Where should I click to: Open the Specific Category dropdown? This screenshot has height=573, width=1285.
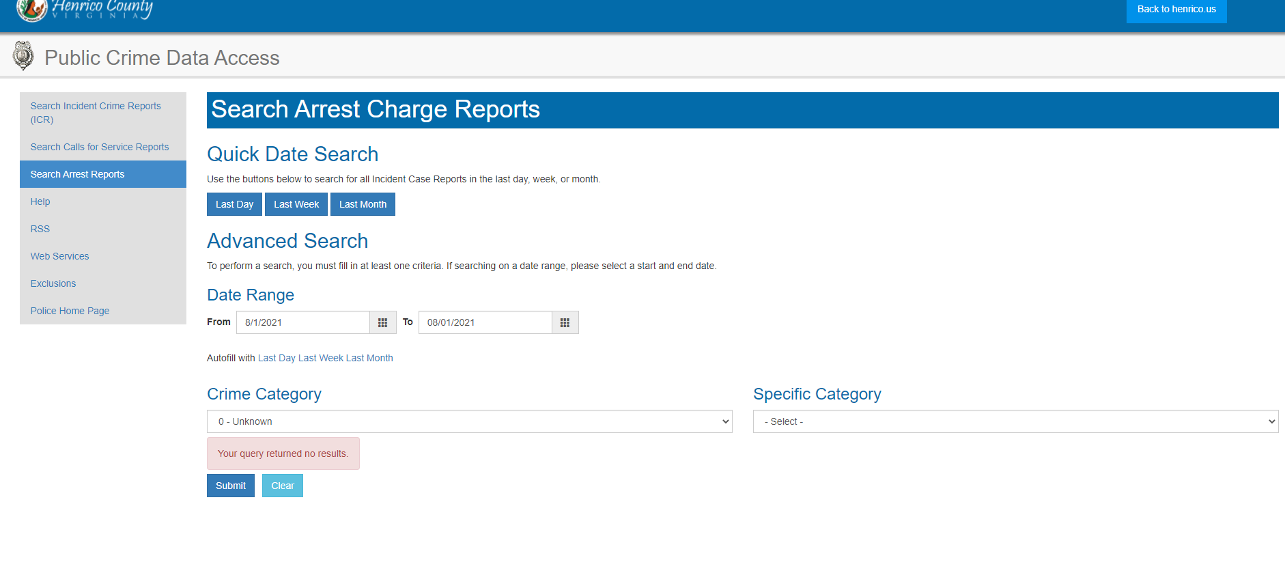click(1016, 421)
